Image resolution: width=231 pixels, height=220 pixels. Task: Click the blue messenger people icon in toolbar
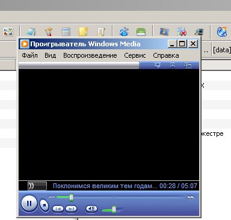(x=124, y=32)
